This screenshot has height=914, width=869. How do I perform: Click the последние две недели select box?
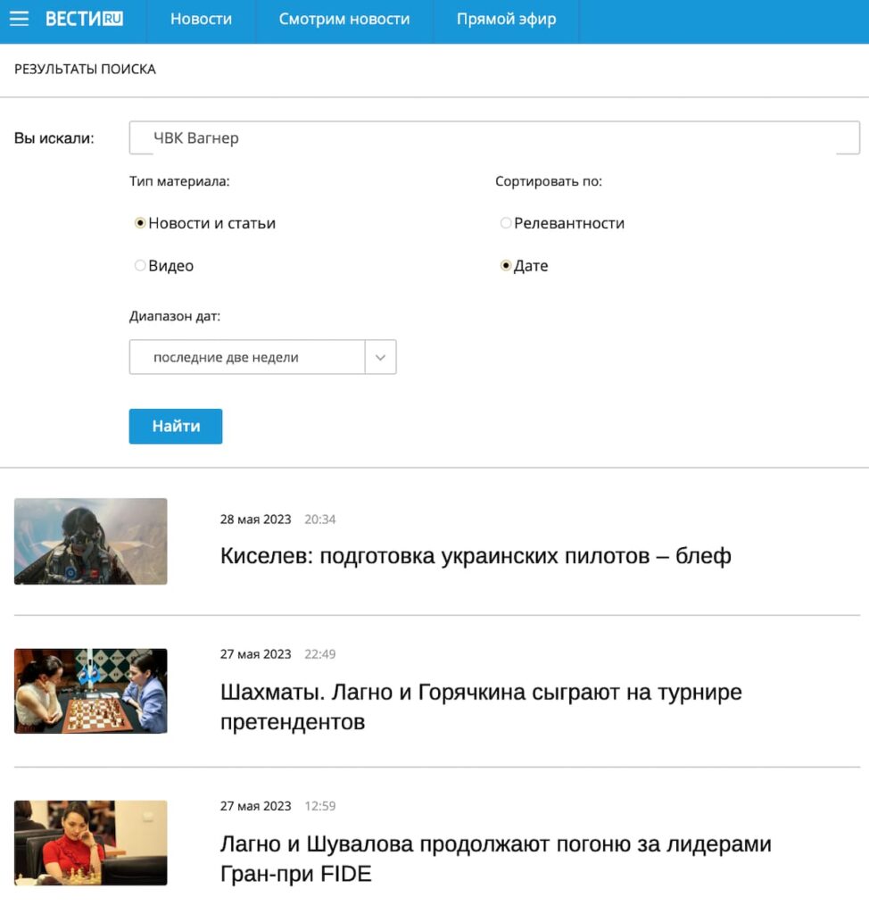pos(247,357)
